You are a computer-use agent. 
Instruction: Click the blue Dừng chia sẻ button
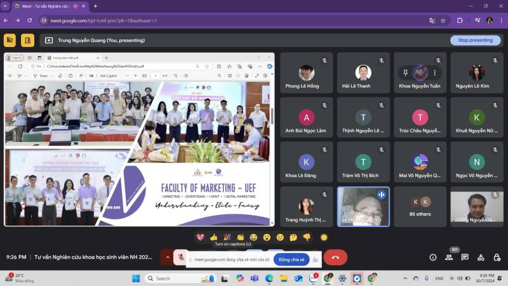291,259
